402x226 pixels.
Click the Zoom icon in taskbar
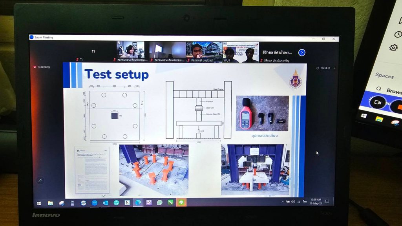pyautogui.click(x=94, y=202)
